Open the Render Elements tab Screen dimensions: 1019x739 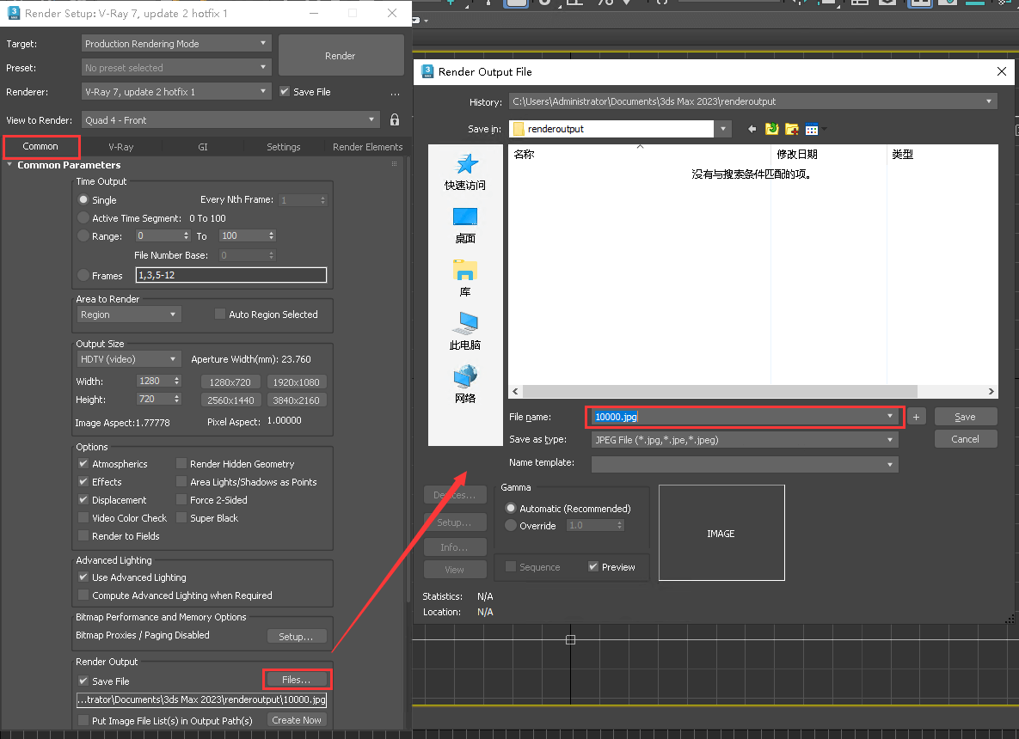click(367, 147)
